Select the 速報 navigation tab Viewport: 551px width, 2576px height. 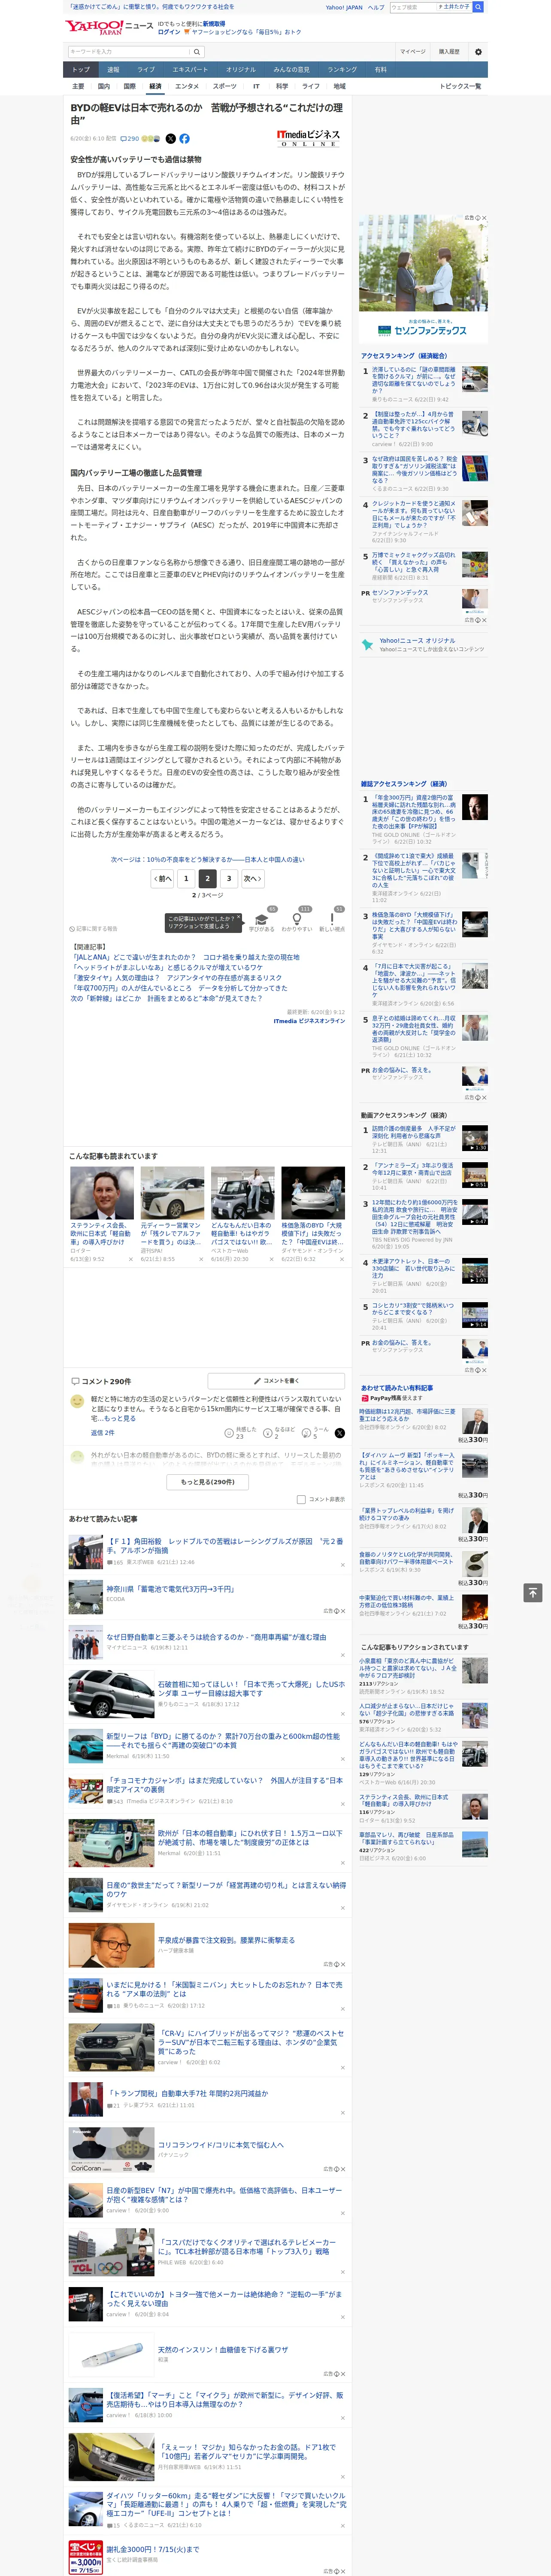pyautogui.click(x=113, y=69)
